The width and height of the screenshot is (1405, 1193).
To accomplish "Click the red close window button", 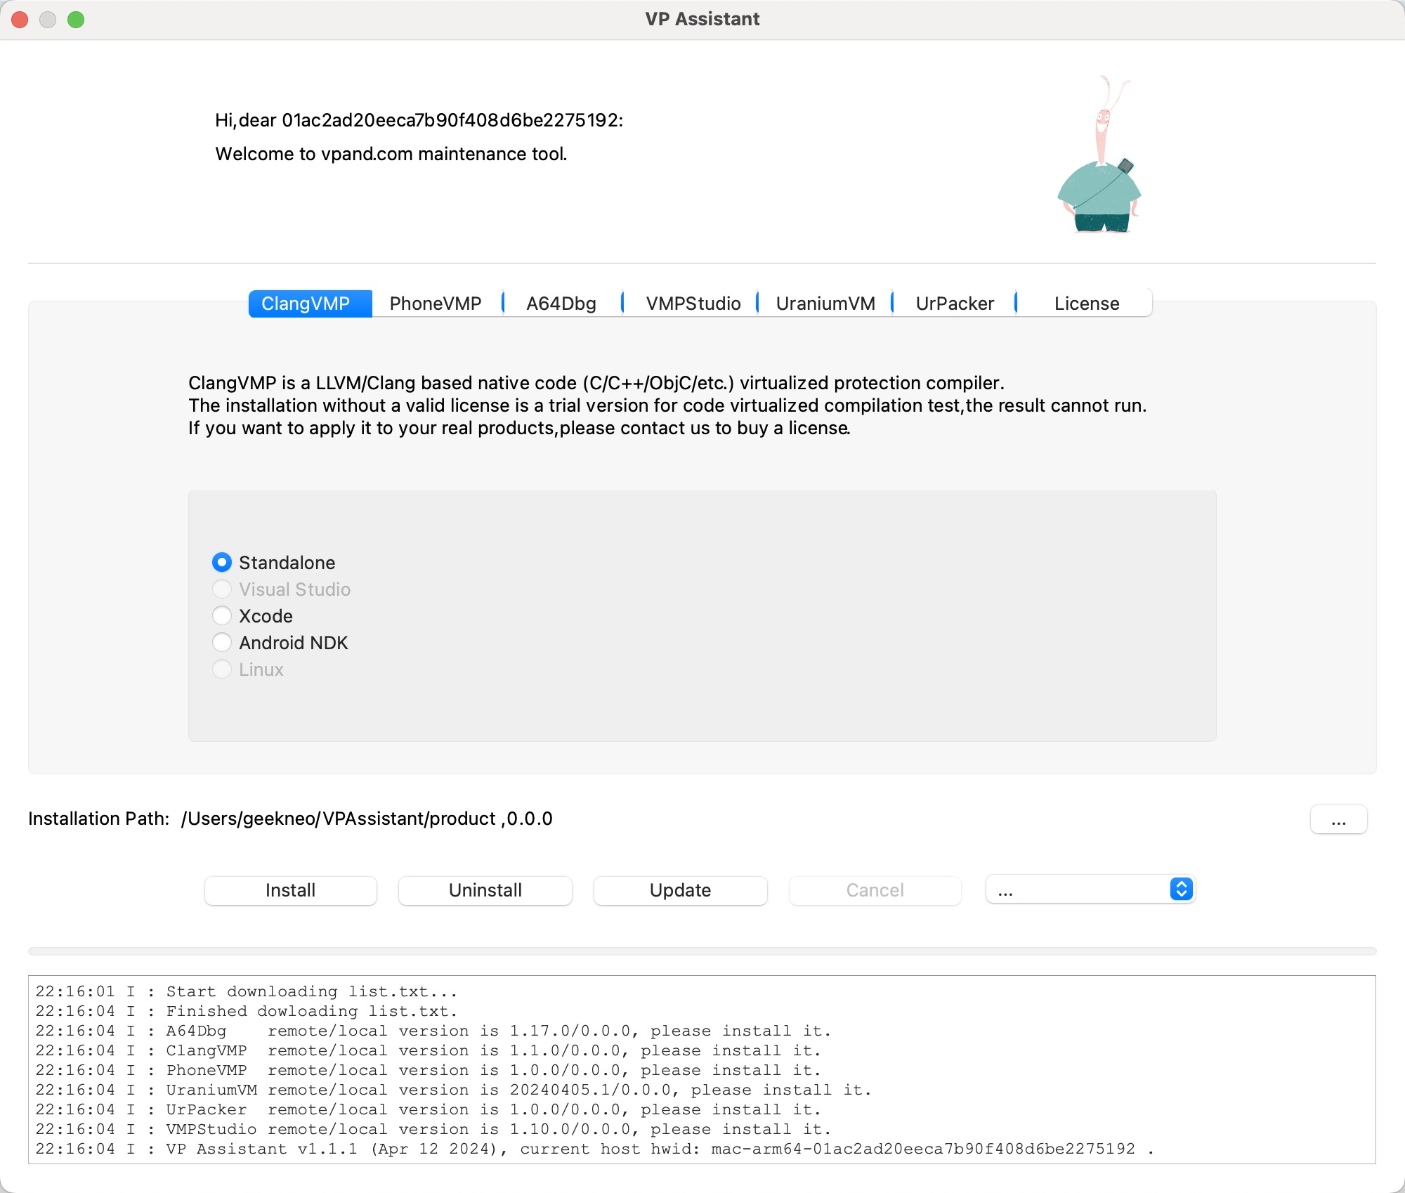I will [x=20, y=19].
